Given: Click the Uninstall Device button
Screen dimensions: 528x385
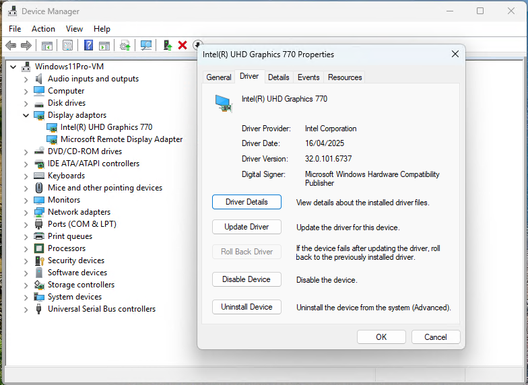Looking at the screenshot, I should (x=246, y=307).
